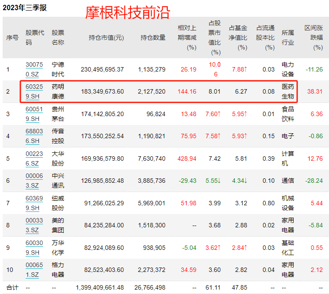
Task: Click change value 428.94
Action: [187, 158]
